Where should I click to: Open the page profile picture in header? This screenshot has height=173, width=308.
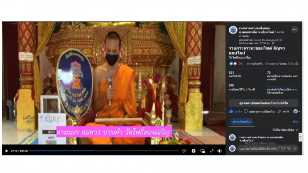[233, 30]
